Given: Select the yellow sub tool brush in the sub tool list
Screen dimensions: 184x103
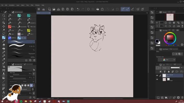Looking at the screenshot, I should click(28, 30).
